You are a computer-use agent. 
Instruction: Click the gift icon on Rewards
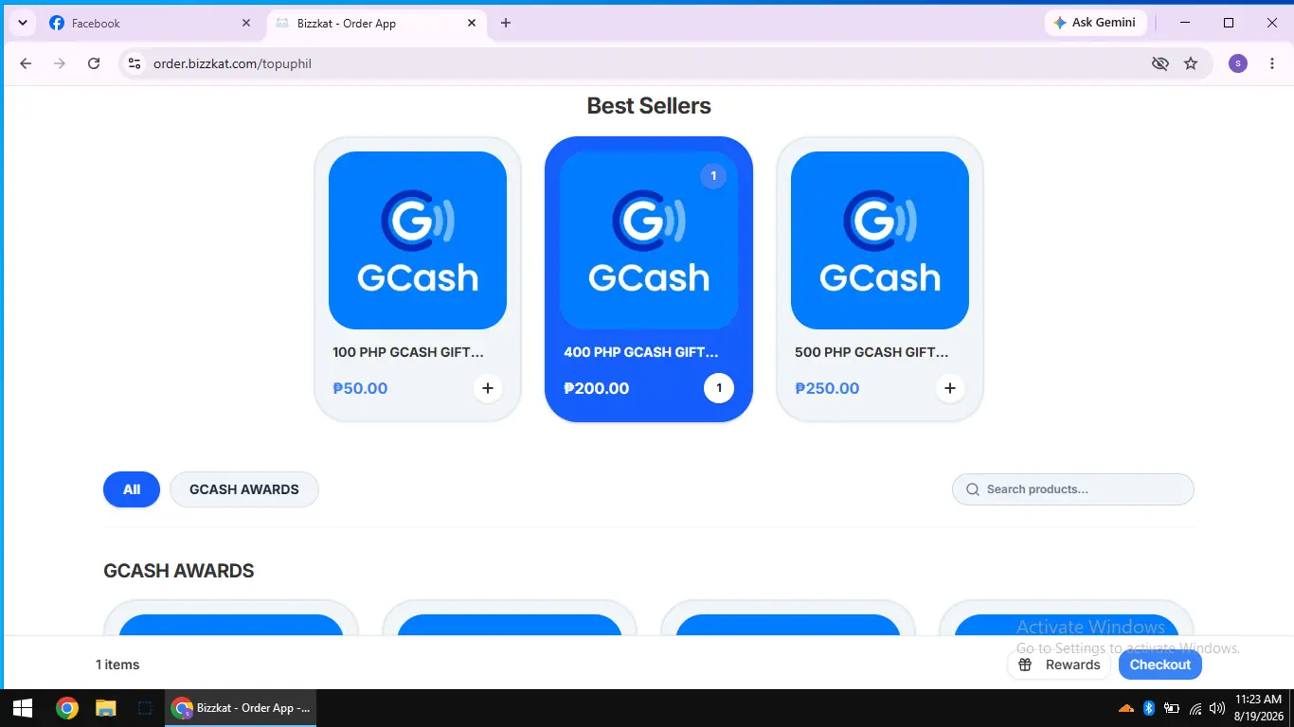pyautogui.click(x=1025, y=665)
